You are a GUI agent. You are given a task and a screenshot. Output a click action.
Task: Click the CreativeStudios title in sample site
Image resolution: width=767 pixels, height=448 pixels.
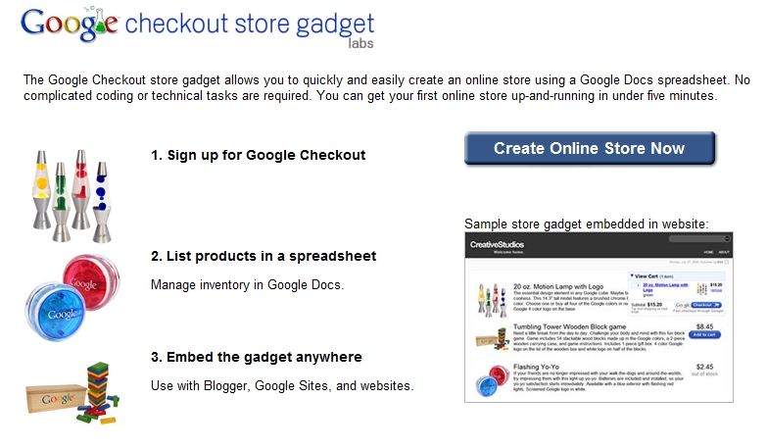(497, 244)
